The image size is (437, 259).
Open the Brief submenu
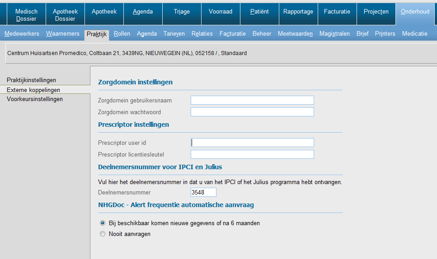pyautogui.click(x=362, y=34)
